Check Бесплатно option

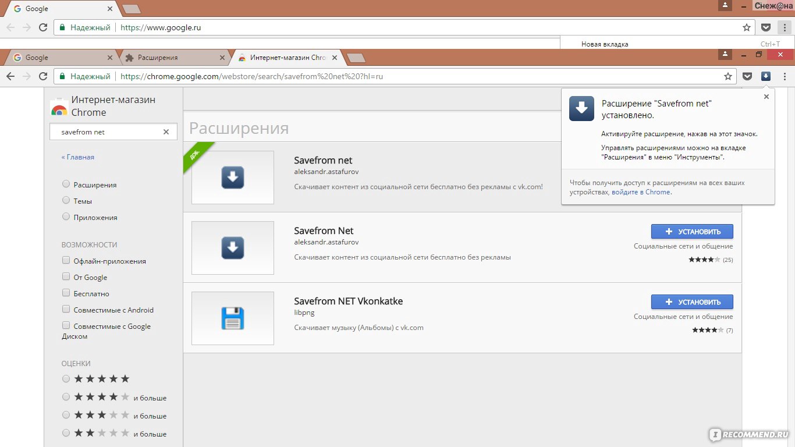point(66,293)
